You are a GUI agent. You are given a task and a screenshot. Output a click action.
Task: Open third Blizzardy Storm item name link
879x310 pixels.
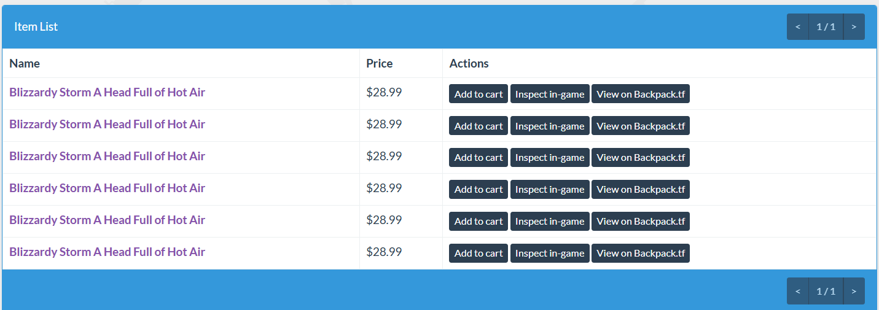coord(107,157)
